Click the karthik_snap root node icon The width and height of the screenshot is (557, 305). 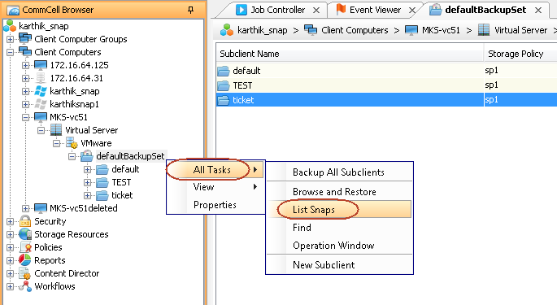click(10, 26)
